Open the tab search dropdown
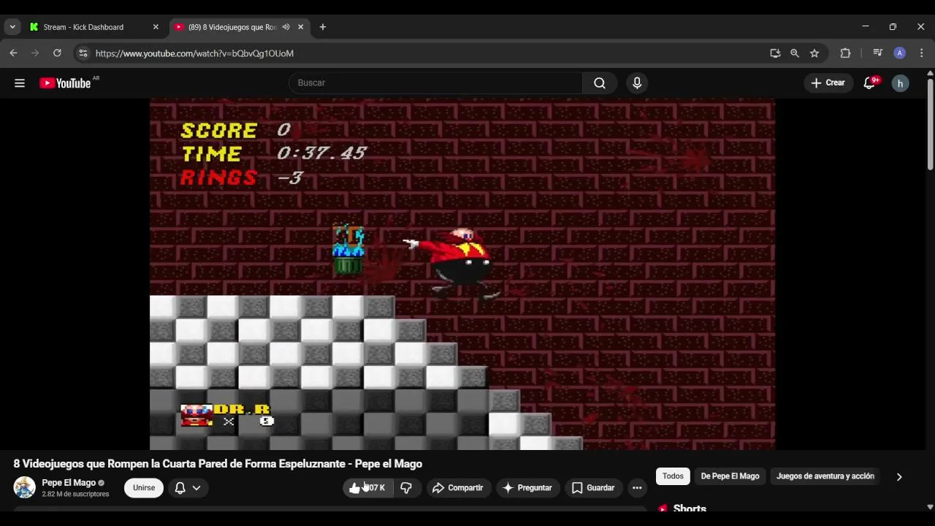 click(12, 27)
